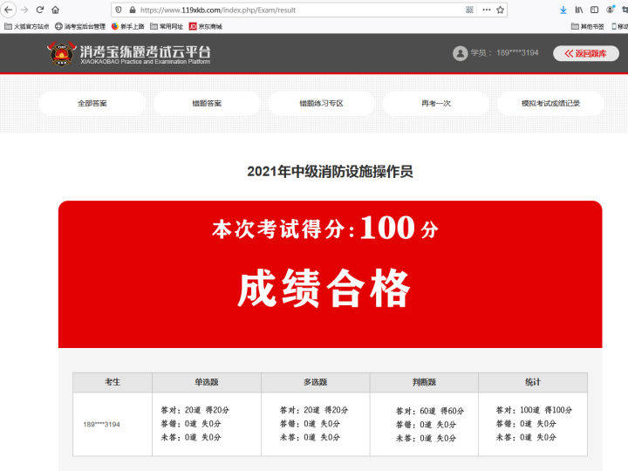The height and width of the screenshot is (471, 628).
Task: Click the padlock site security icon
Action: tap(133, 10)
